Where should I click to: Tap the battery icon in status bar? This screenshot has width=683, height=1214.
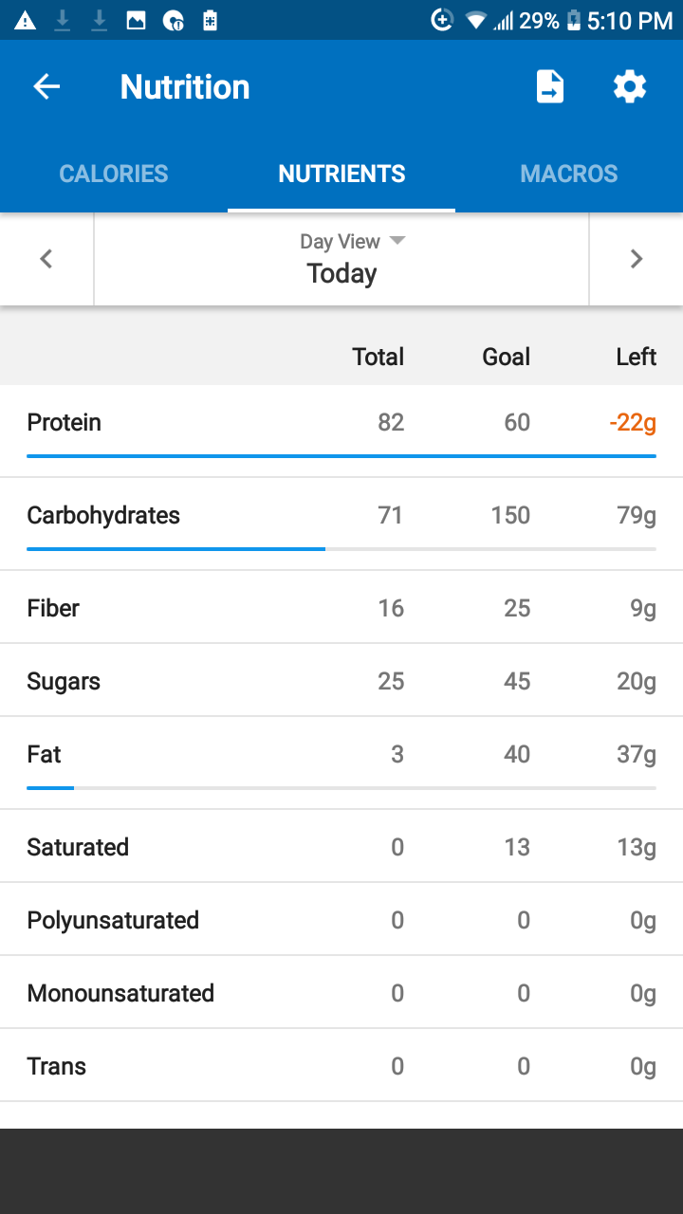click(573, 20)
